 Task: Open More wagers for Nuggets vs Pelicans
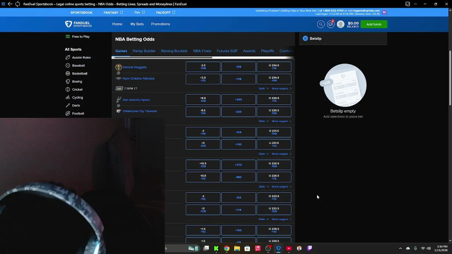pos(282,89)
